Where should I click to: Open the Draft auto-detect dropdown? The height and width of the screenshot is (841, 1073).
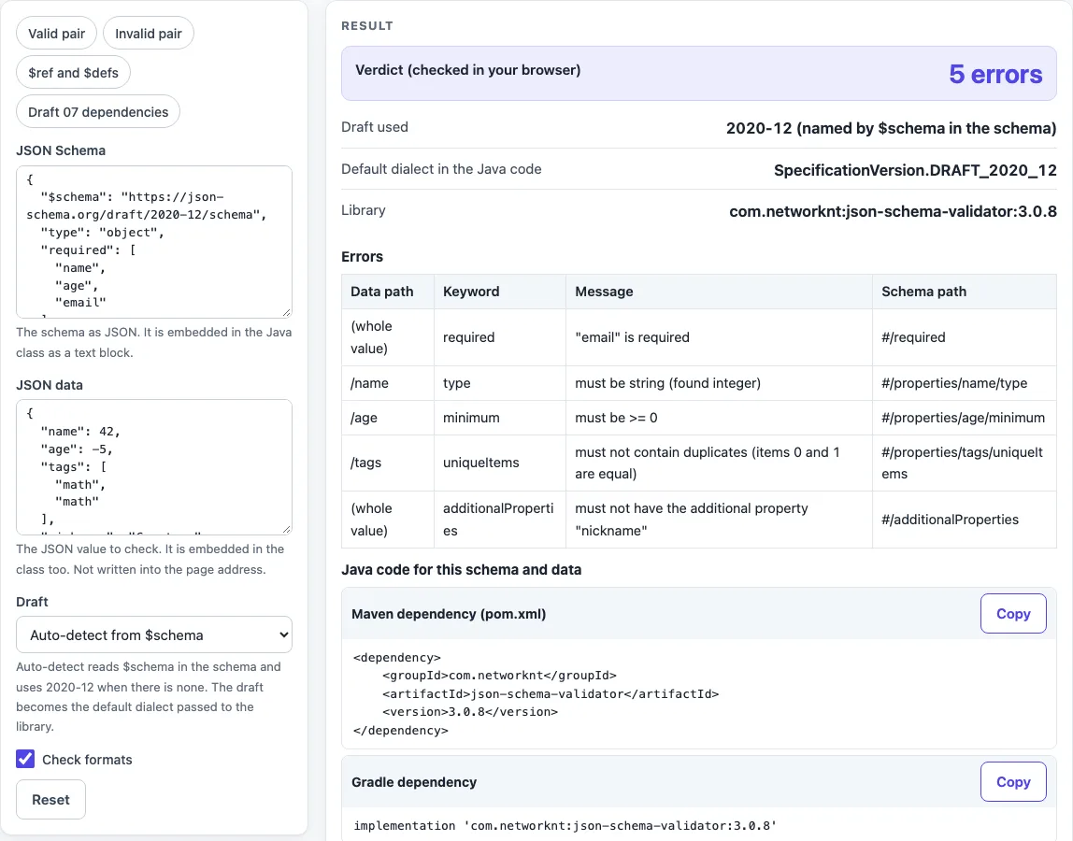tap(154, 635)
